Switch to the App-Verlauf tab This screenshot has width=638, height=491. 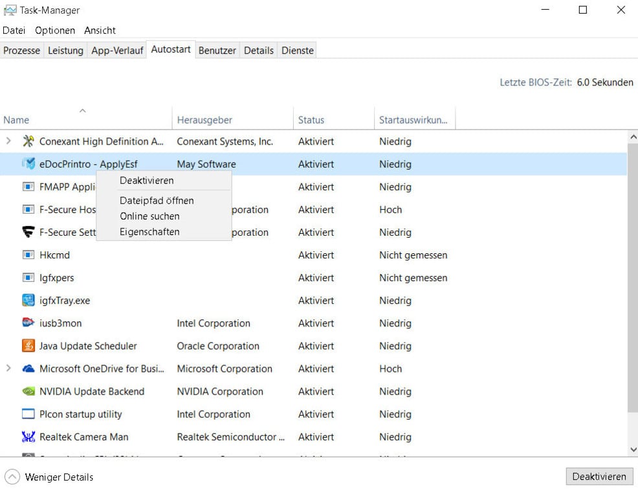tap(117, 50)
